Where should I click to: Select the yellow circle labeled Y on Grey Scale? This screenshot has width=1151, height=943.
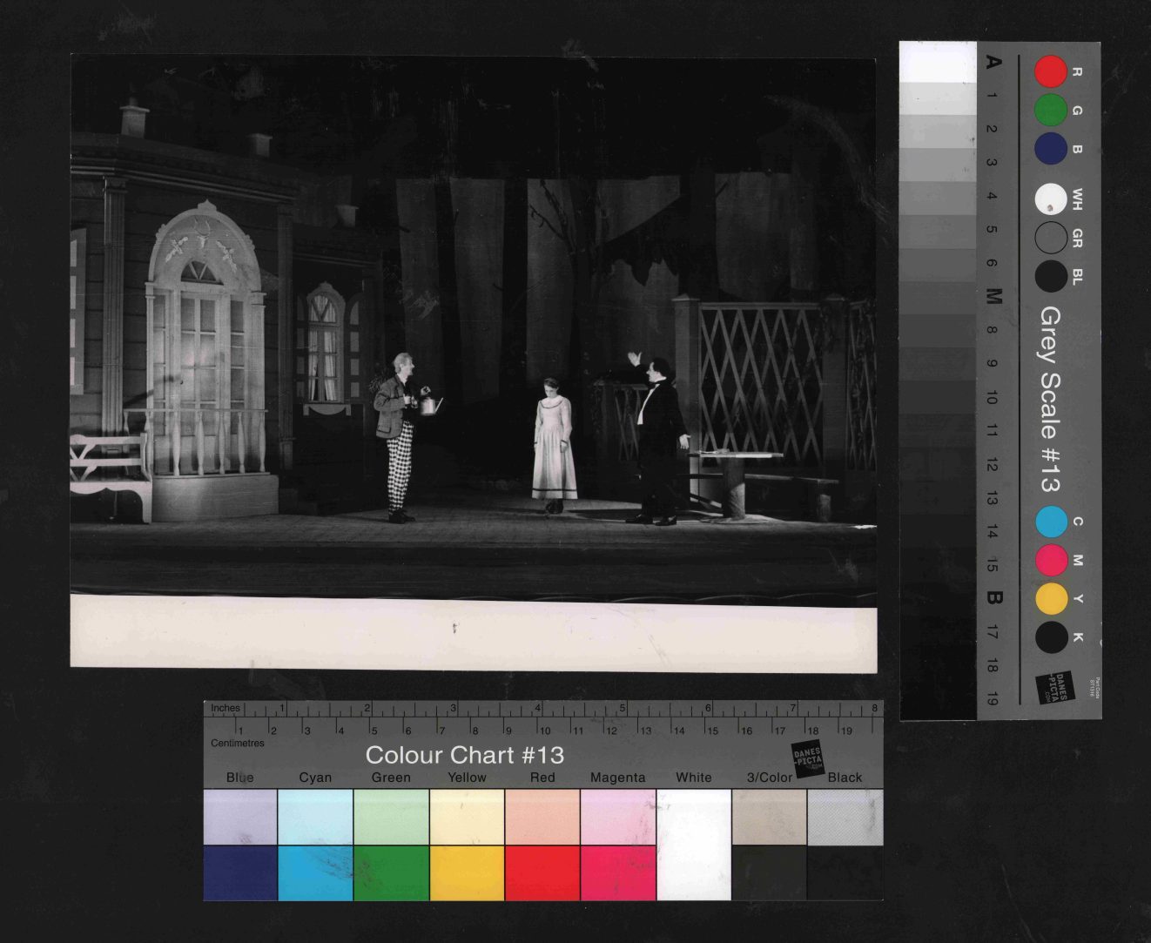click(1051, 599)
